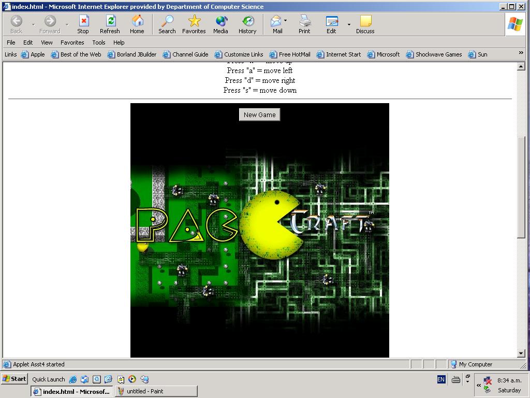Open the Channel Guide link
Screen dimensions: 530x398
click(186, 54)
